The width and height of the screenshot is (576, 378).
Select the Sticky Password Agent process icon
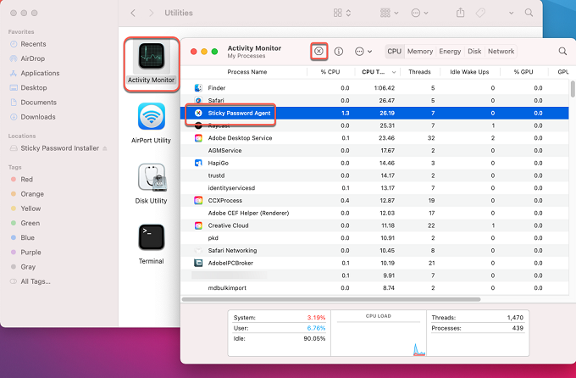click(x=198, y=113)
